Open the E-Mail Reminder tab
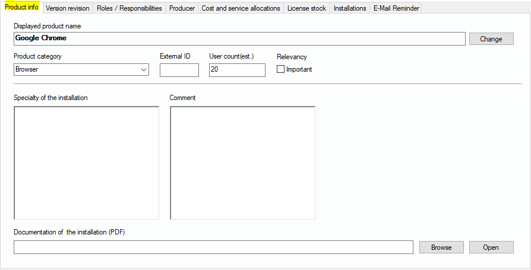 click(x=396, y=8)
